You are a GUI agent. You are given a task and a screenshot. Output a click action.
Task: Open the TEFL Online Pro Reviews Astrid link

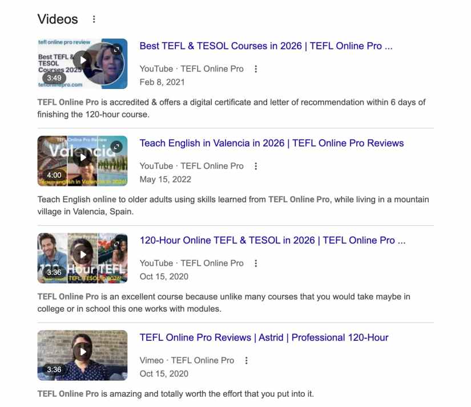tap(263, 337)
